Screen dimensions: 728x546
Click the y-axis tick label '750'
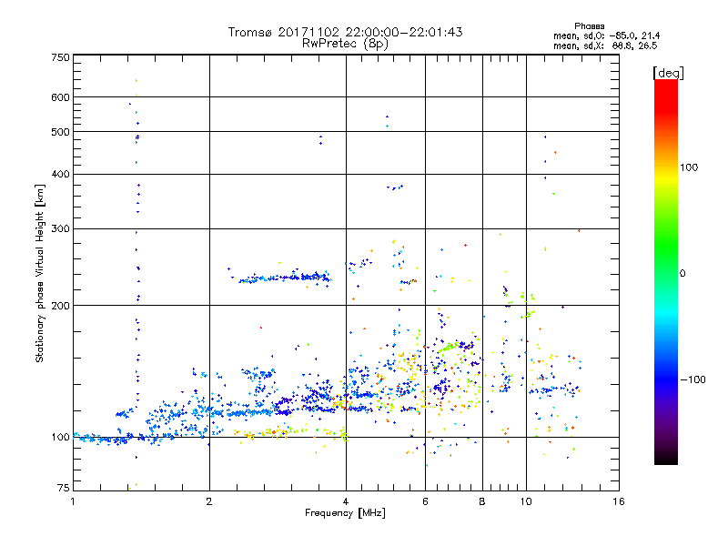tap(60, 57)
